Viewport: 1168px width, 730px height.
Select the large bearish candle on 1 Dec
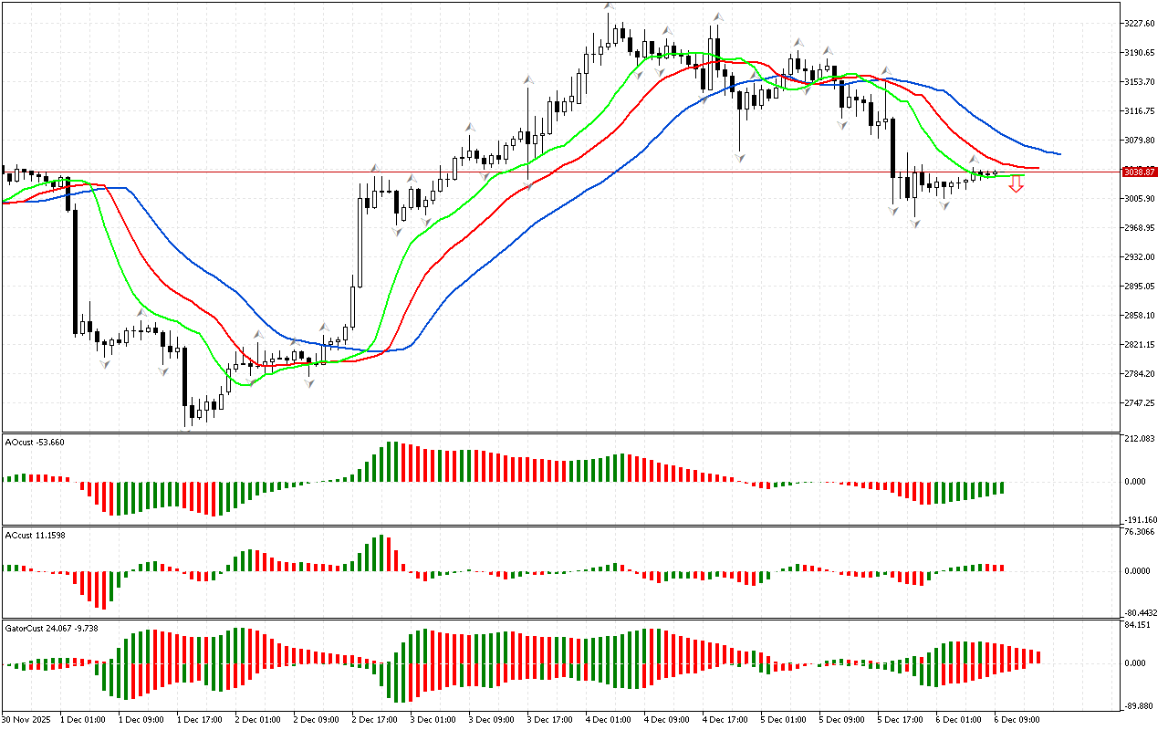[73, 255]
